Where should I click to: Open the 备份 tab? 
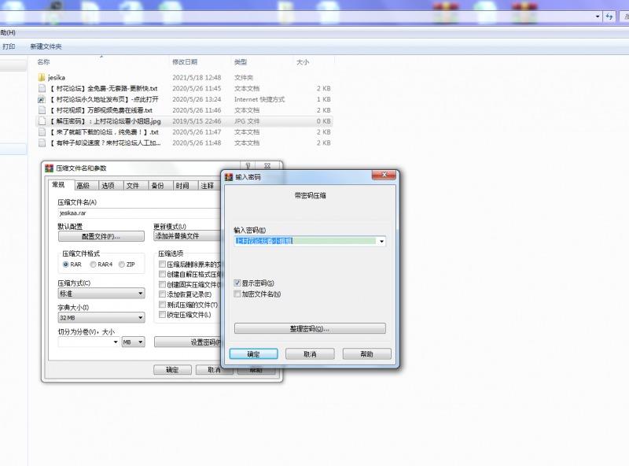point(157,186)
